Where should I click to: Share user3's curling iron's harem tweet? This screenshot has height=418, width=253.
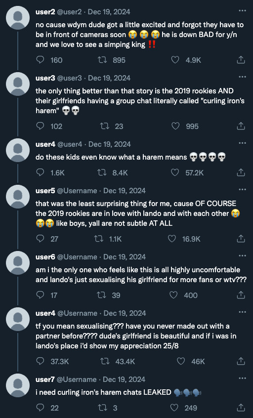[x=241, y=126]
